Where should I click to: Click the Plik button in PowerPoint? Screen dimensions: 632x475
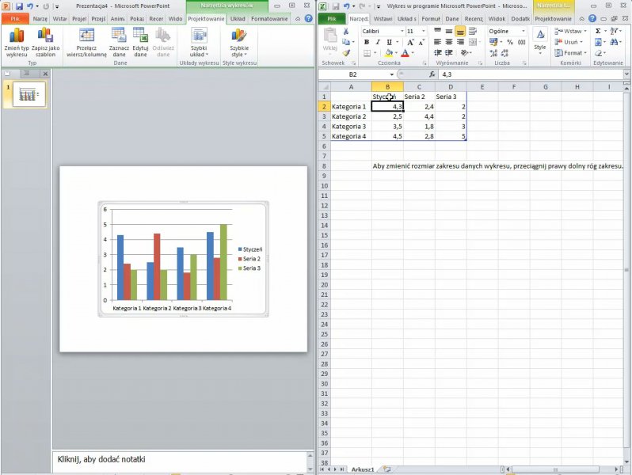(x=15, y=17)
